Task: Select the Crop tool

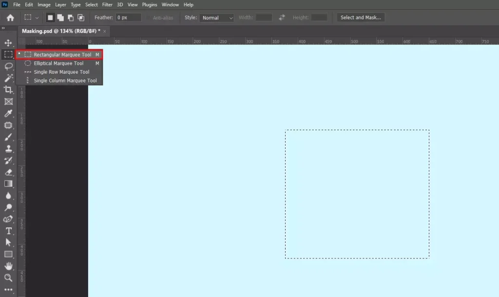Action: click(x=8, y=90)
